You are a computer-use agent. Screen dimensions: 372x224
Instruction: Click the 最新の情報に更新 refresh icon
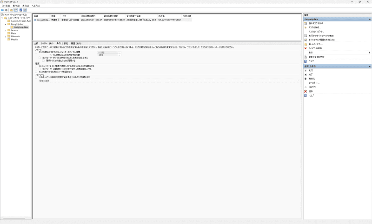click(306, 57)
